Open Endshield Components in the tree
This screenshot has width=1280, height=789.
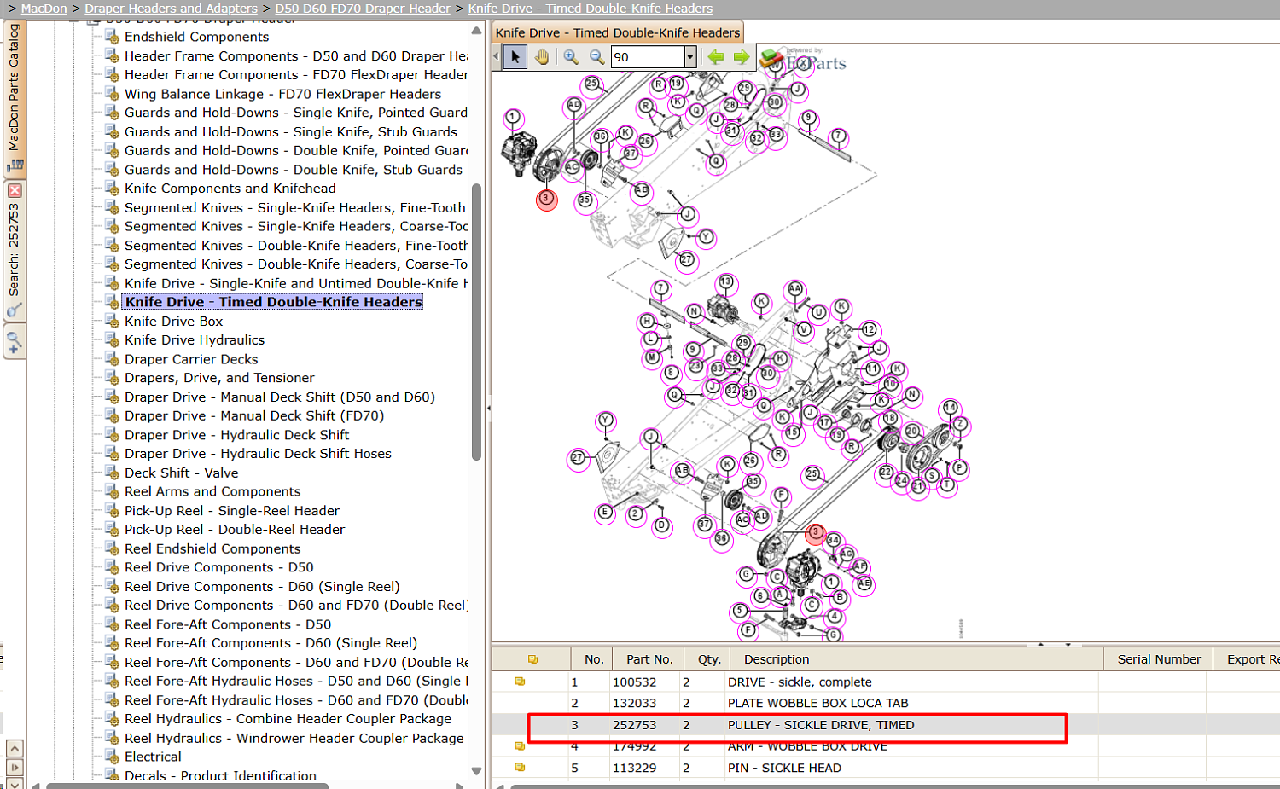click(x=196, y=37)
